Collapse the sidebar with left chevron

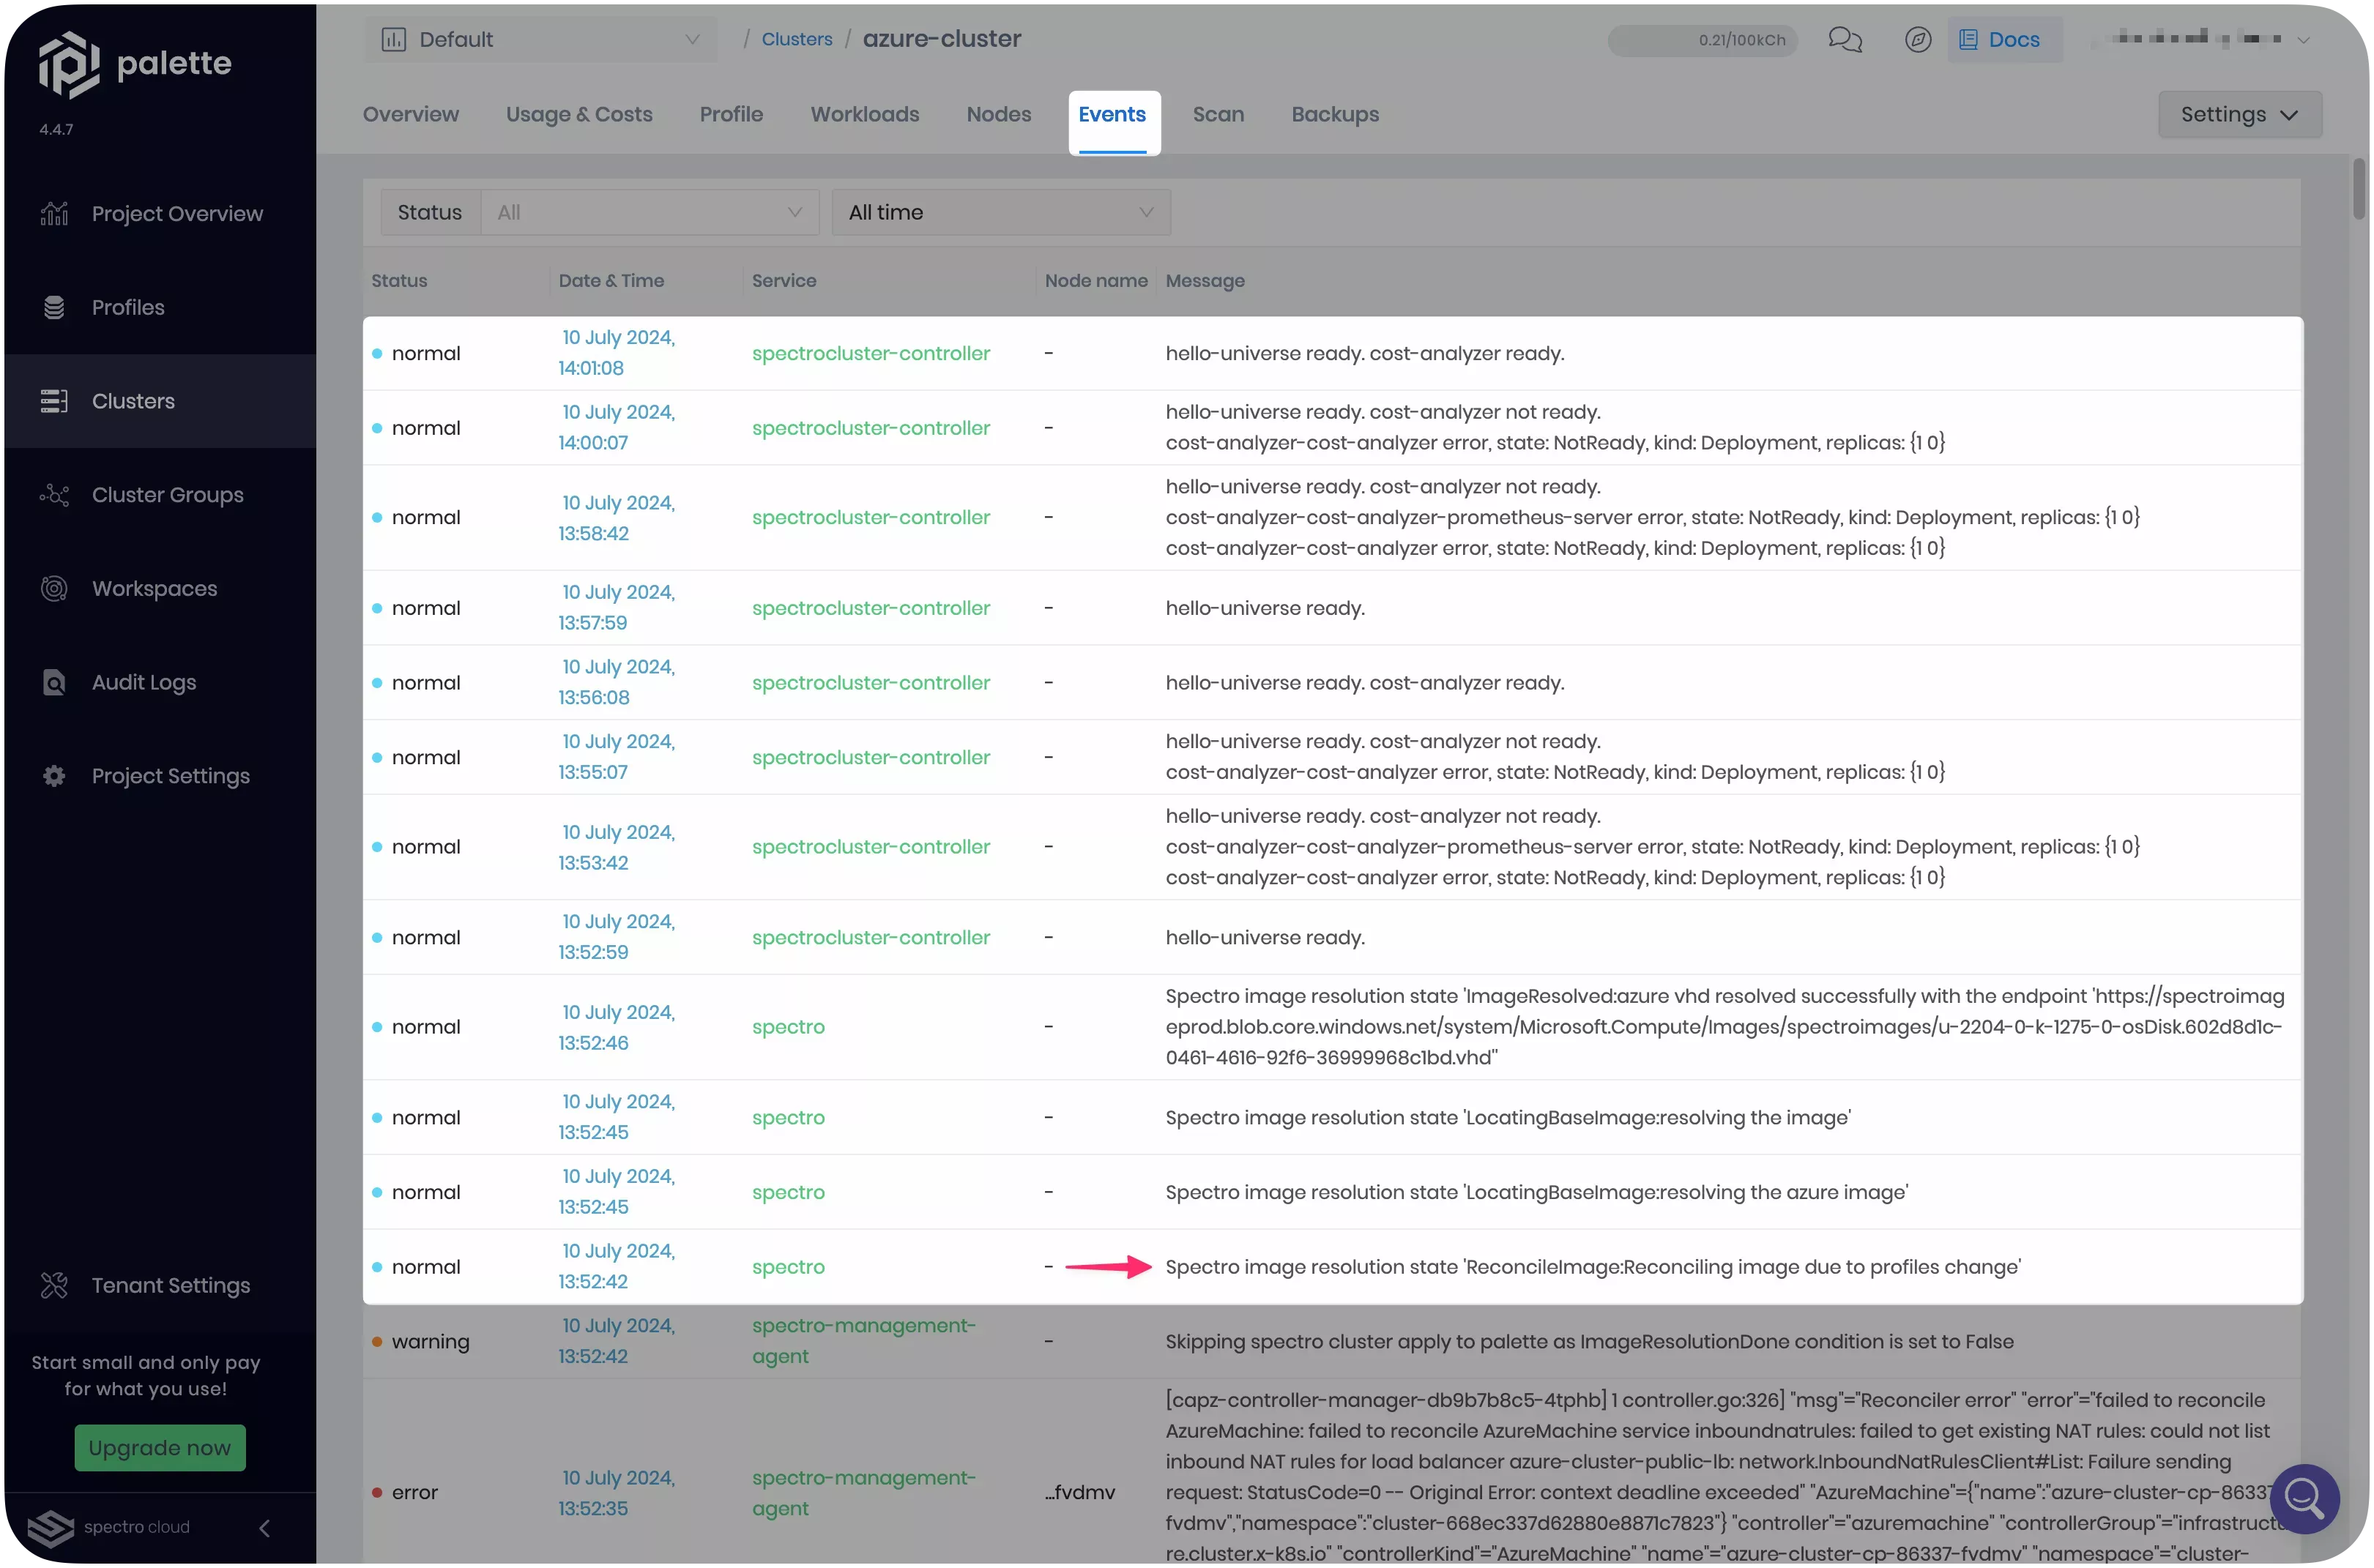pyautogui.click(x=264, y=1528)
